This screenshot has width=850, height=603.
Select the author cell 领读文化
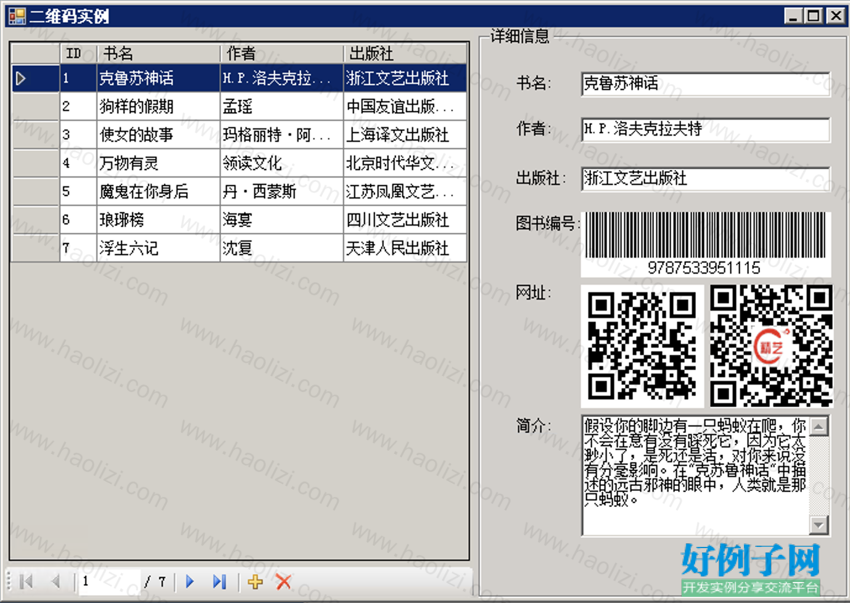pos(282,163)
